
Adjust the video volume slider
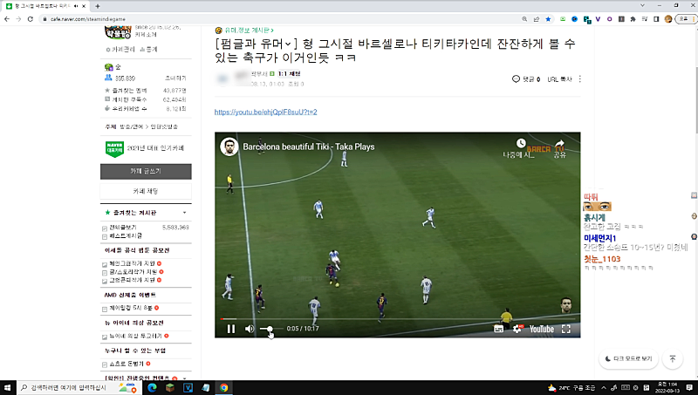coord(270,329)
